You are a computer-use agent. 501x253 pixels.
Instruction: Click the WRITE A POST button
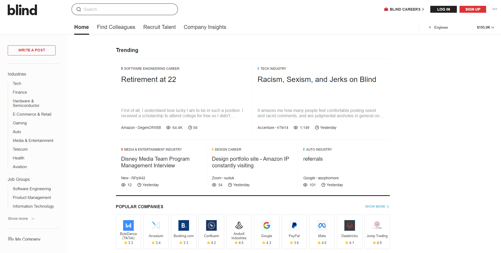pos(32,50)
